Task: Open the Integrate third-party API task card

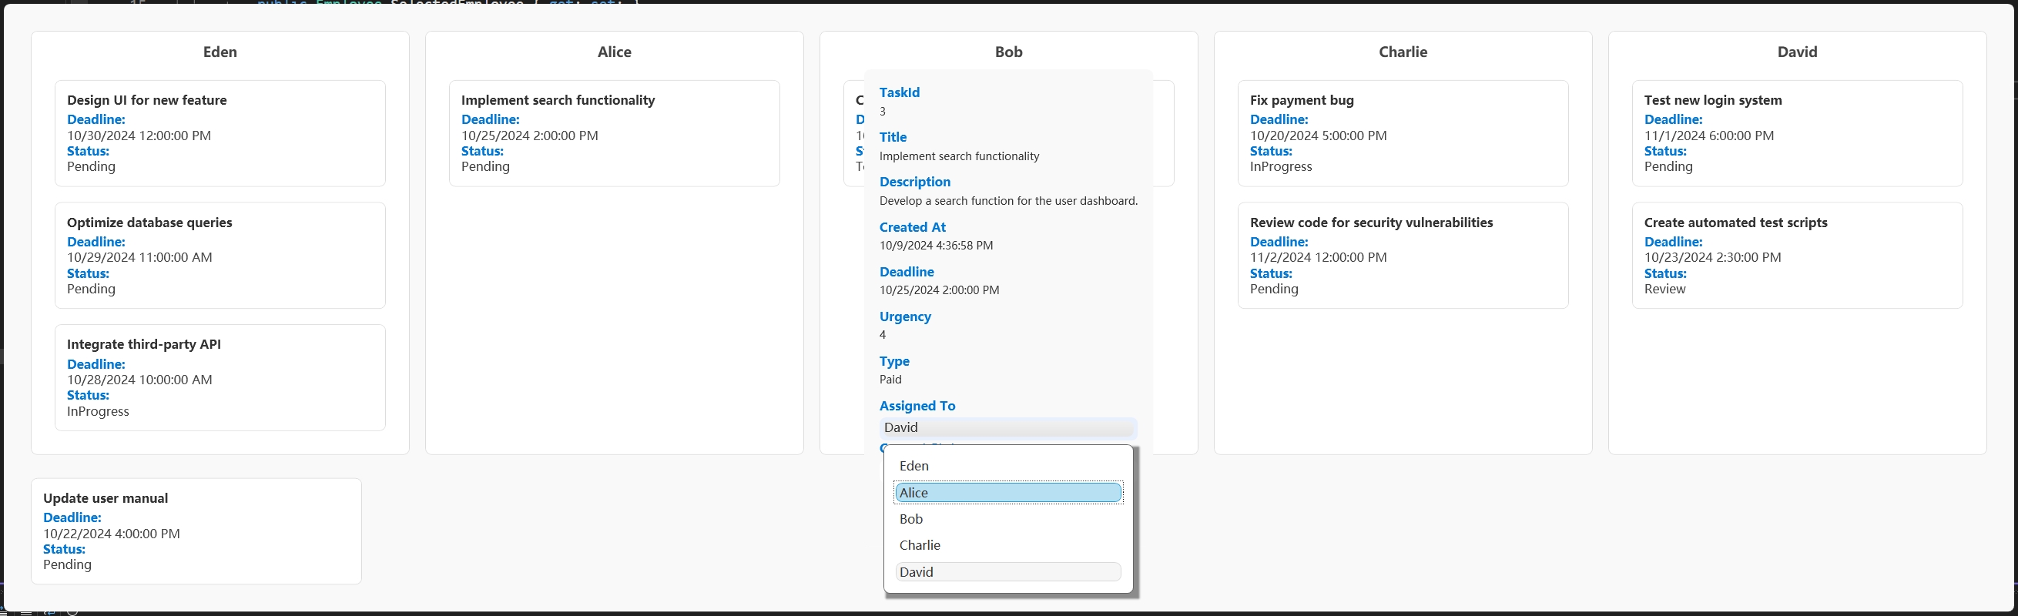Action: tap(220, 377)
